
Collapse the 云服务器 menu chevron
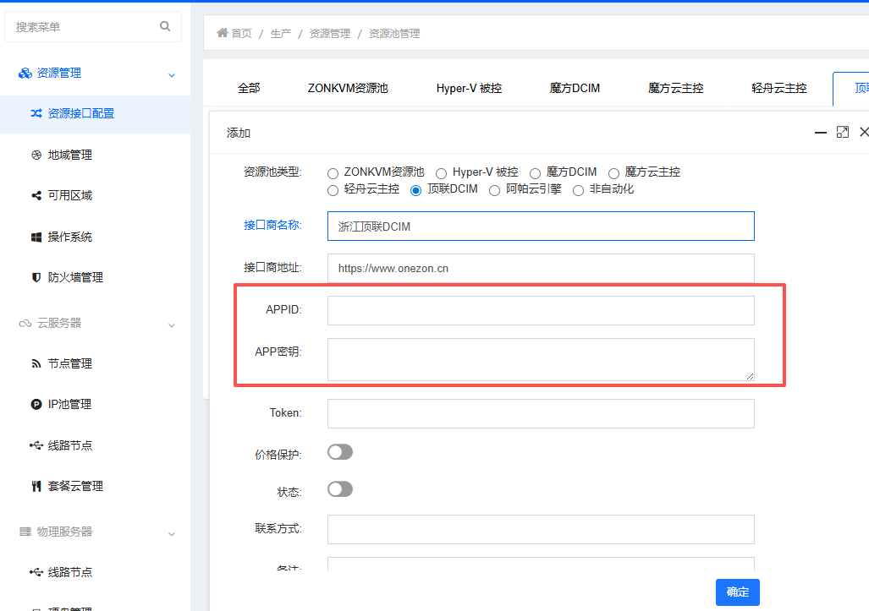point(172,325)
